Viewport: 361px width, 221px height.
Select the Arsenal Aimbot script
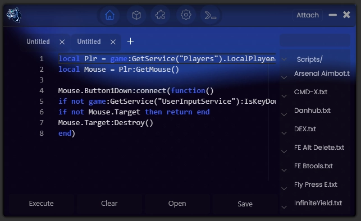[322, 73]
